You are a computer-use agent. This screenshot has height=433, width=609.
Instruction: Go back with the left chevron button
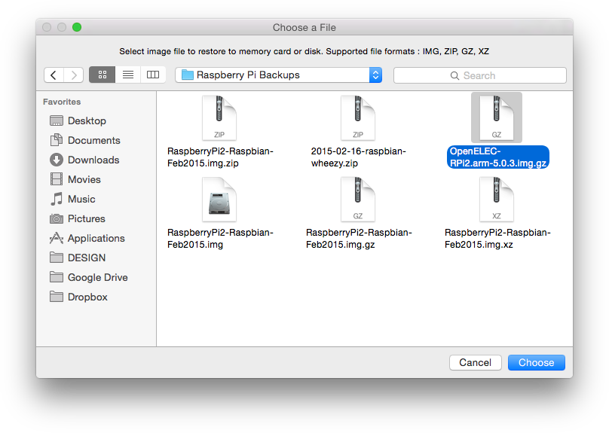pyautogui.click(x=54, y=75)
